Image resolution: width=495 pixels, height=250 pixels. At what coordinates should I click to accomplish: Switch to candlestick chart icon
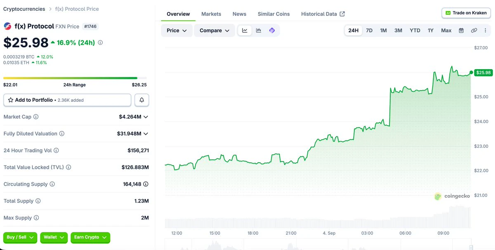pos(258,30)
